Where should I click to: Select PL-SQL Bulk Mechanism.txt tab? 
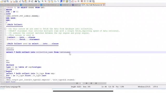pyautogui.click(x=93, y=5)
